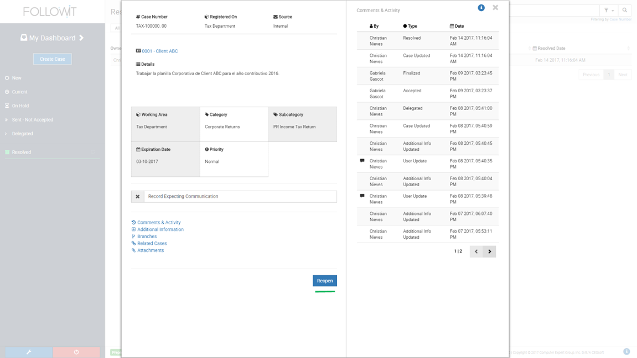The width and height of the screenshot is (637, 358).
Task: Open the info icon in Comments & Activity header
Action: tap(481, 7)
